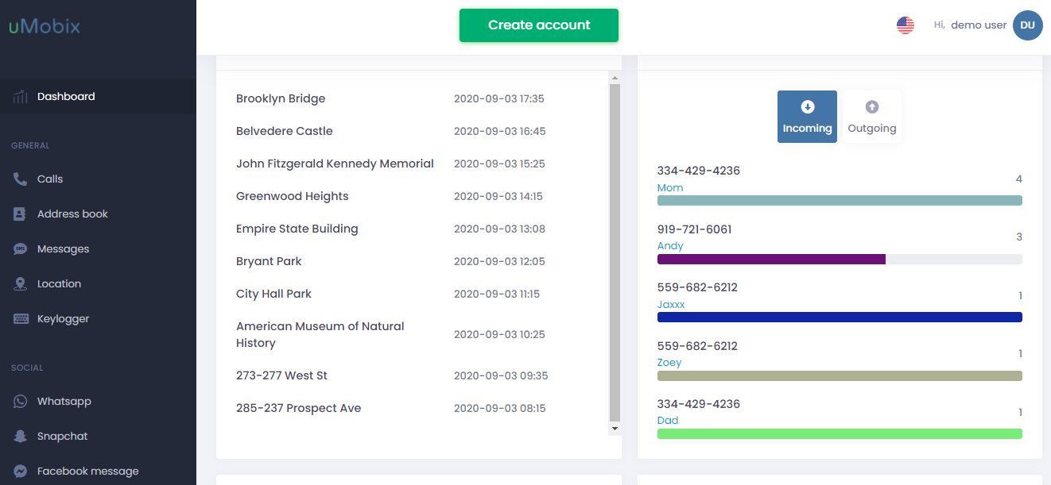Click the Location pin icon
Image resolution: width=1051 pixels, height=485 pixels.
(x=21, y=284)
